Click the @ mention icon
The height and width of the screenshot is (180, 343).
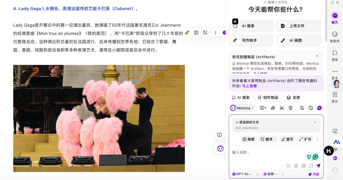point(304,166)
